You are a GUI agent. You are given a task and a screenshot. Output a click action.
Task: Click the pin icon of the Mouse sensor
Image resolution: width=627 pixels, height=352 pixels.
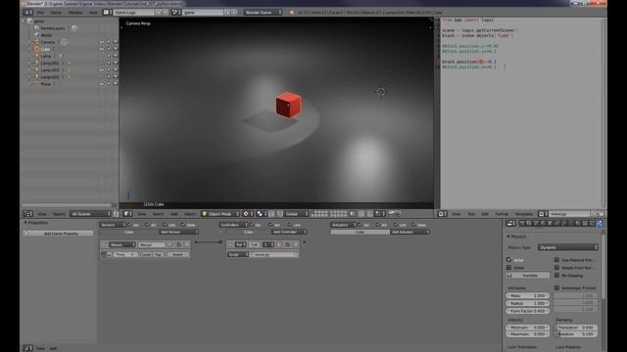click(170, 244)
